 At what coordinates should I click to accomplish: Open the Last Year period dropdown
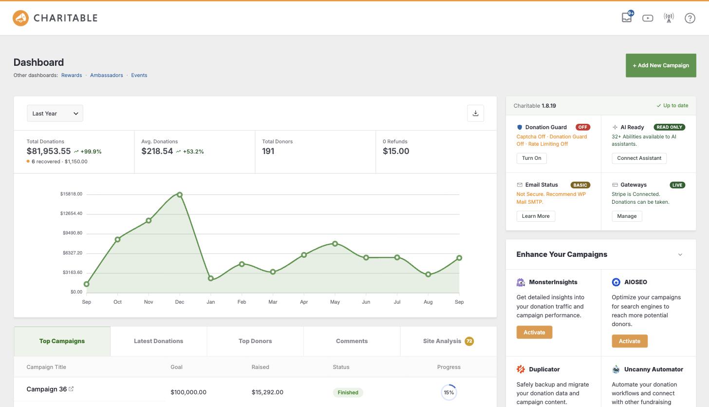click(x=55, y=113)
